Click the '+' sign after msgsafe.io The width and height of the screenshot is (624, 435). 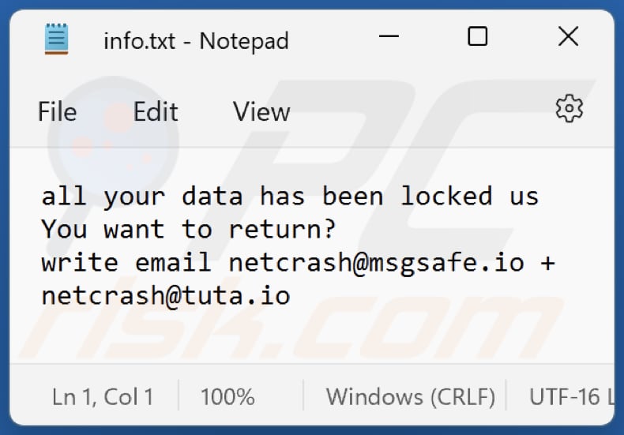pyautogui.click(x=547, y=262)
